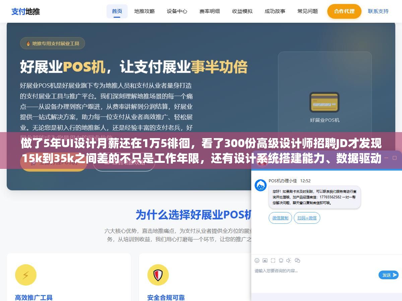Click the screenshot capture icon in the chat
402x301 pixels.
(x=273, y=260)
